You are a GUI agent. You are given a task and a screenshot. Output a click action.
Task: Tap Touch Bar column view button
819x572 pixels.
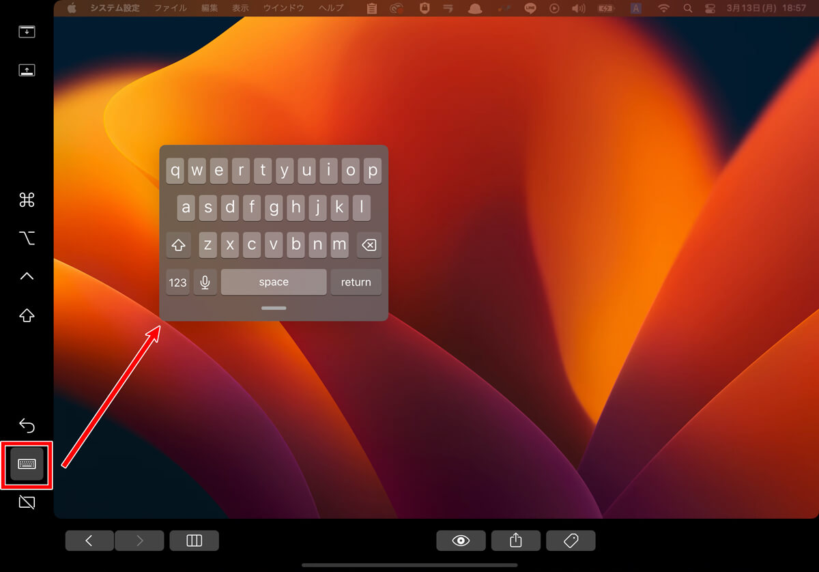pos(195,541)
